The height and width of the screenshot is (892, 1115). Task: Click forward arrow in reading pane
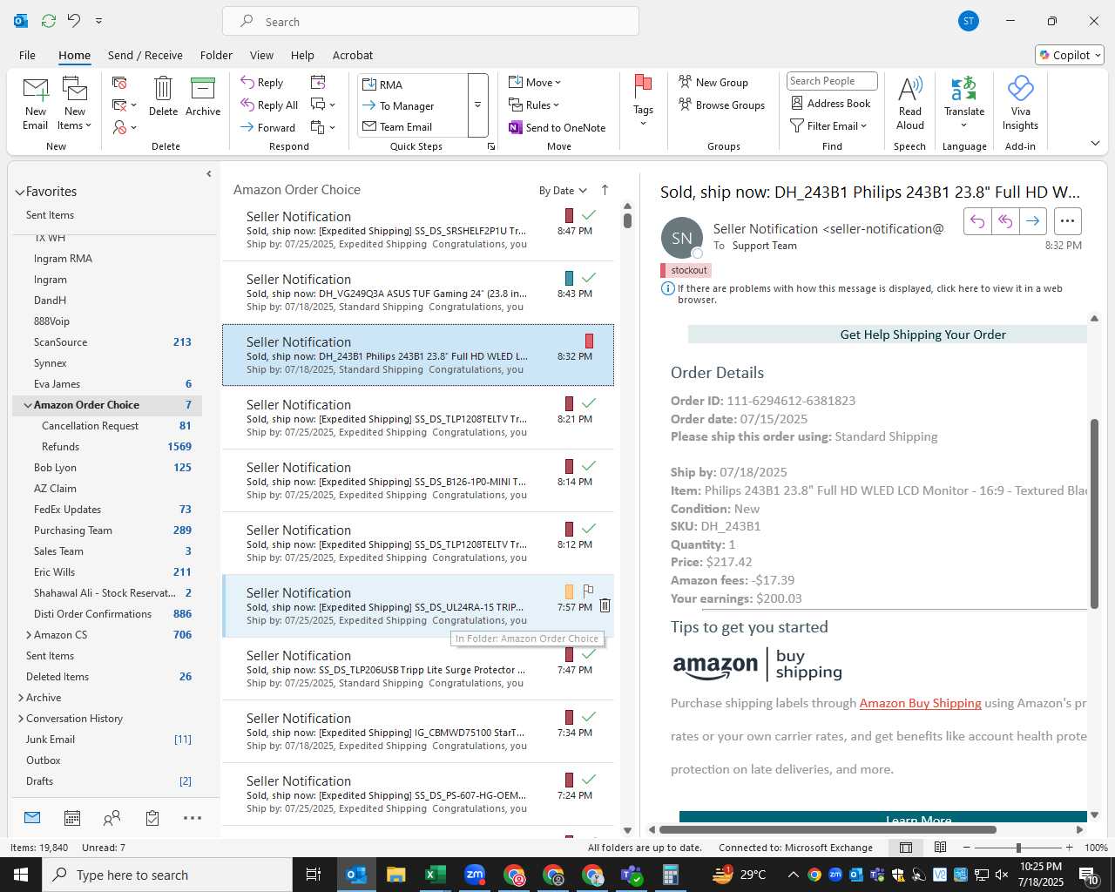pos(1032,221)
